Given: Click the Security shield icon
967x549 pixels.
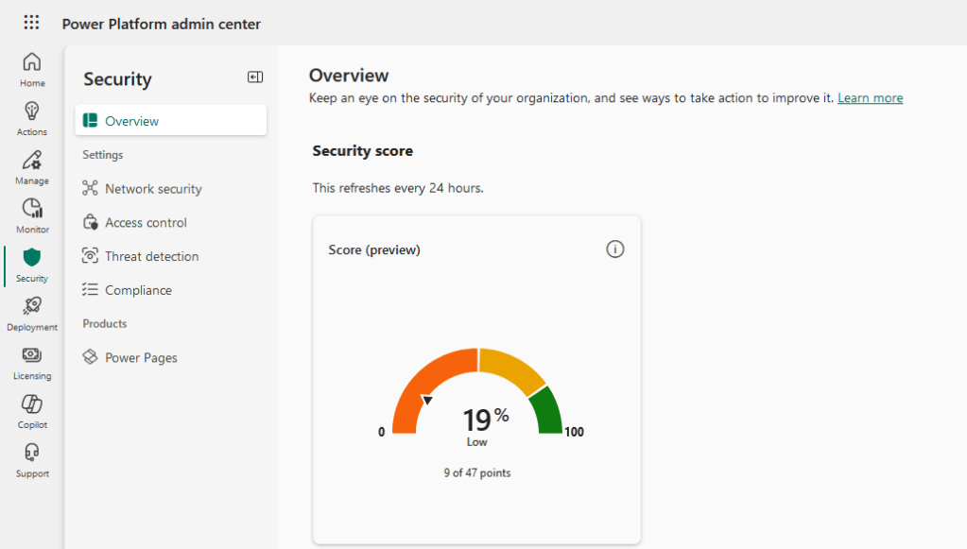Looking at the screenshot, I should 32,258.
